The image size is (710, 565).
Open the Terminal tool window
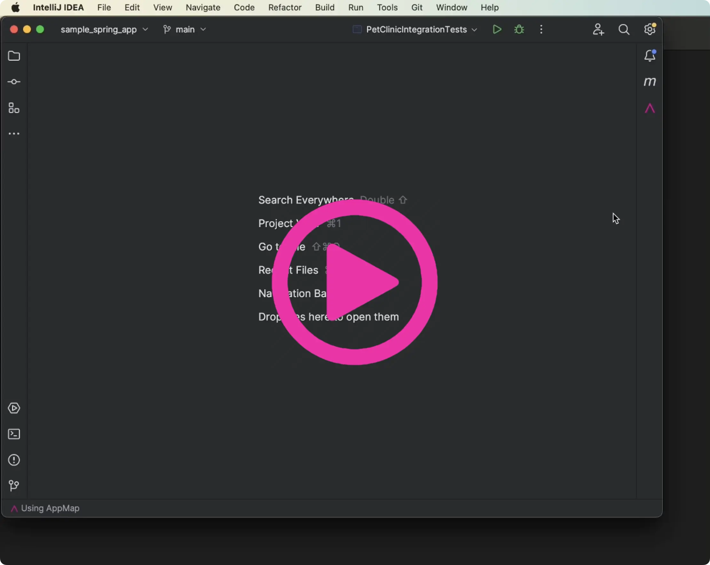[14, 434]
